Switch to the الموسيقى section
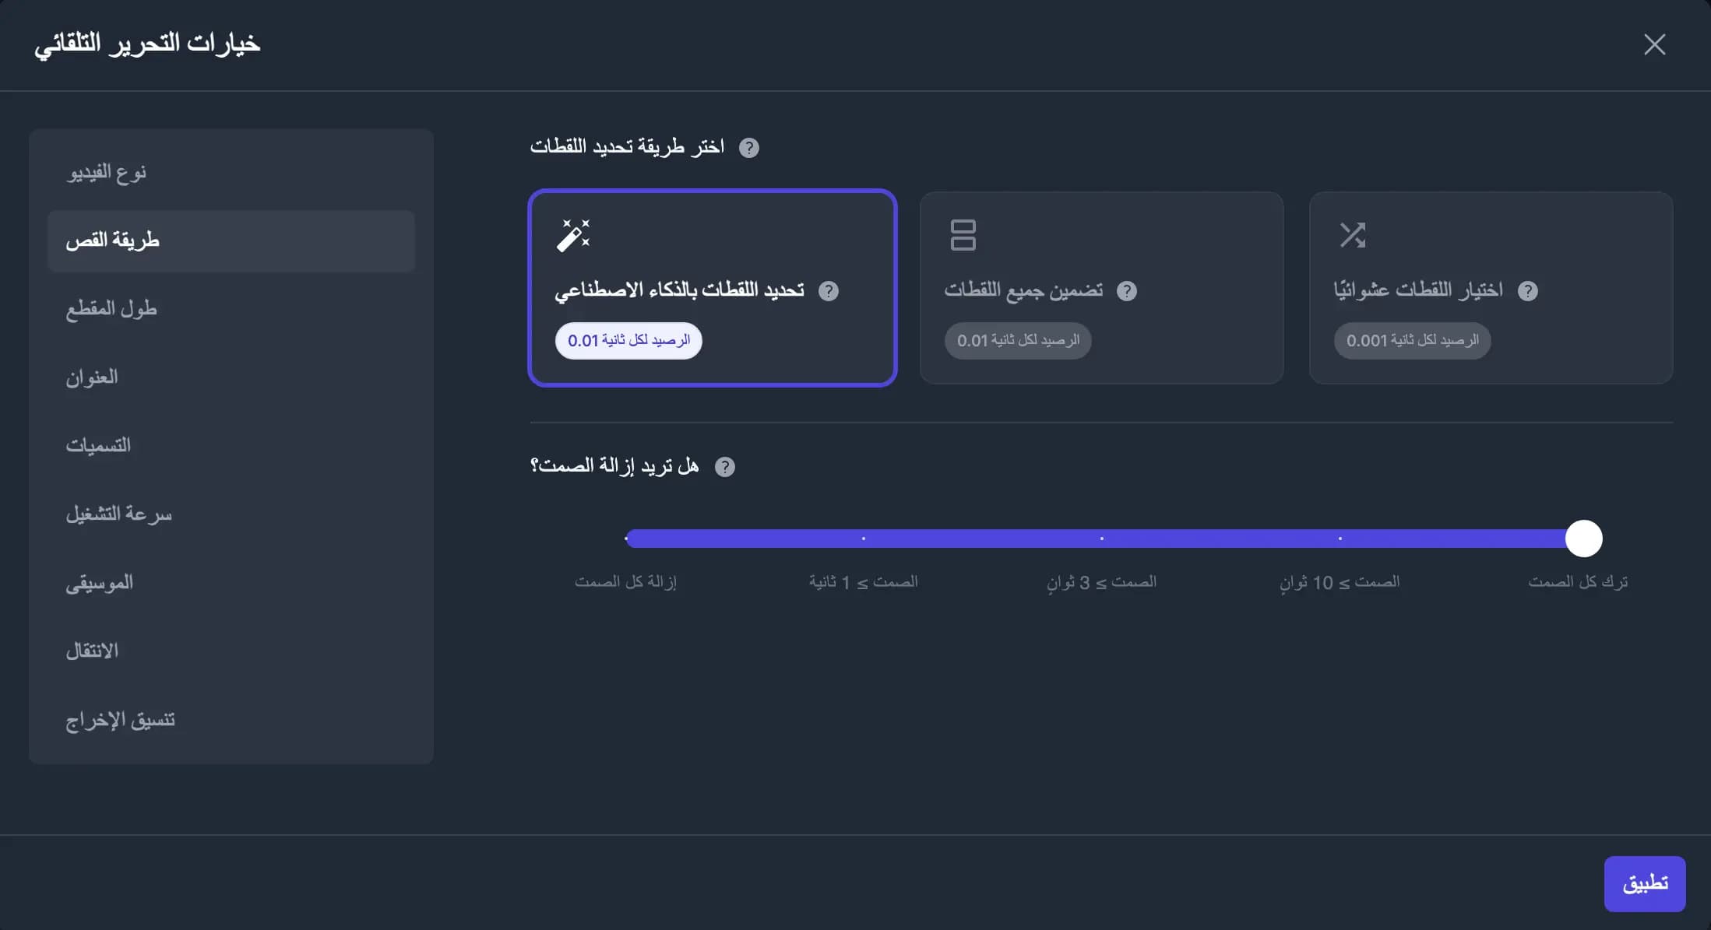1711x930 pixels. [231, 582]
